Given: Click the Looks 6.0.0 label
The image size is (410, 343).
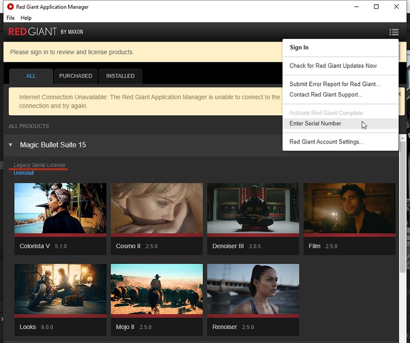Looking at the screenshot, I should [x=36, y=327].
